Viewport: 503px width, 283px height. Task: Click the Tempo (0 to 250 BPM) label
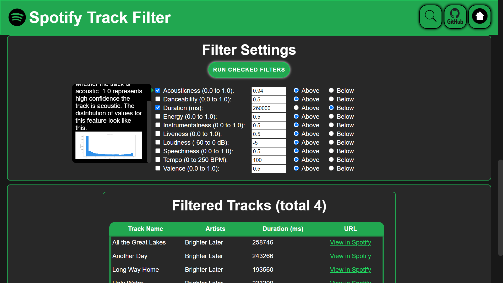[x=195, y=160]
